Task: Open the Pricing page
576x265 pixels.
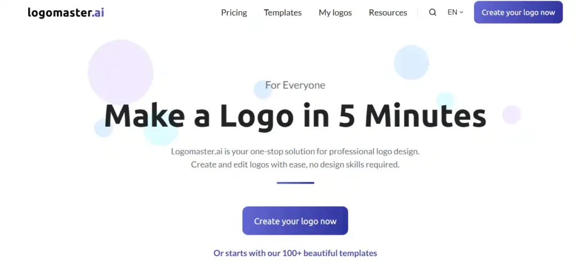Action: [234, 12]
